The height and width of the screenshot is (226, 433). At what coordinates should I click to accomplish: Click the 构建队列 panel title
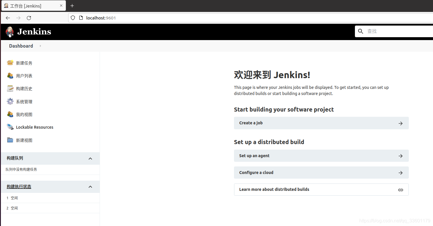pyautogui.click(x=15, y=158)
